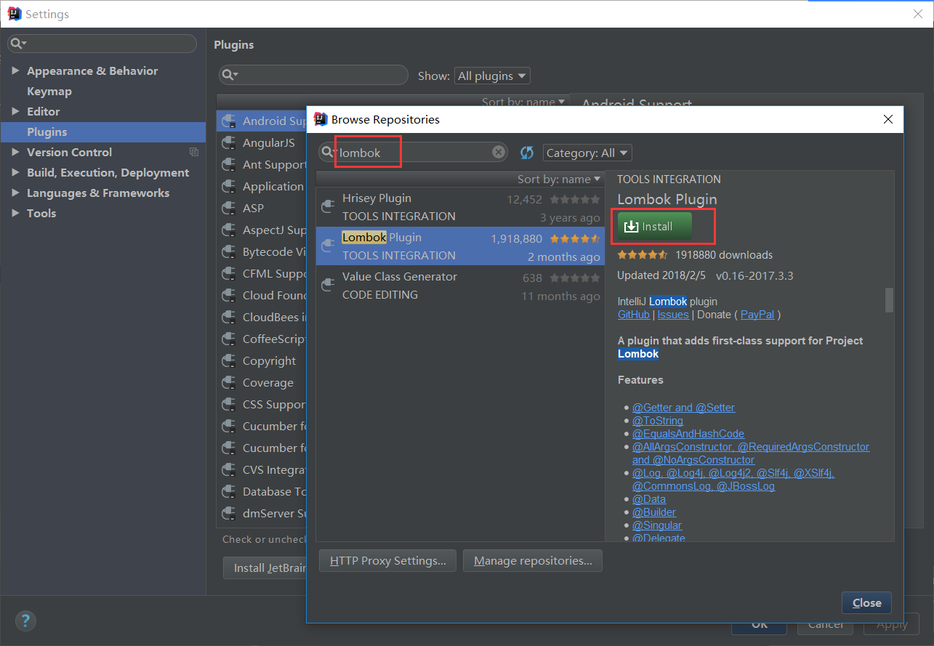Open HTTP Proxy Settings
The width and height of the screenshot is (934, 646).
pos(387,561)
